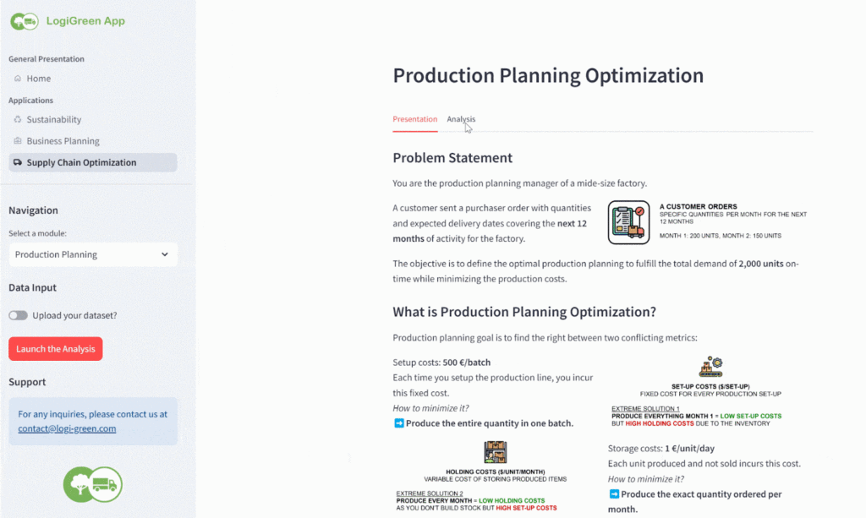The width and height of the screenshot is (866, 518).
Task: Open the contact@logi-green.com email link
Action: pos(67,428)
